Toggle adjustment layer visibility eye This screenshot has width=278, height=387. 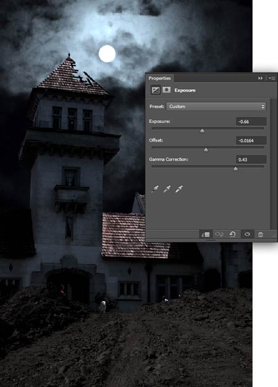tap(247, 234)
